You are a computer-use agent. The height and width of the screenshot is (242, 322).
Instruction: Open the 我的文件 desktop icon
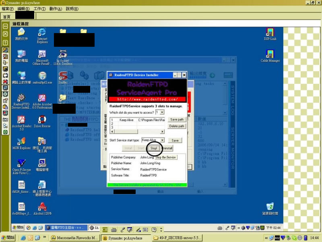tap(21, 34)
